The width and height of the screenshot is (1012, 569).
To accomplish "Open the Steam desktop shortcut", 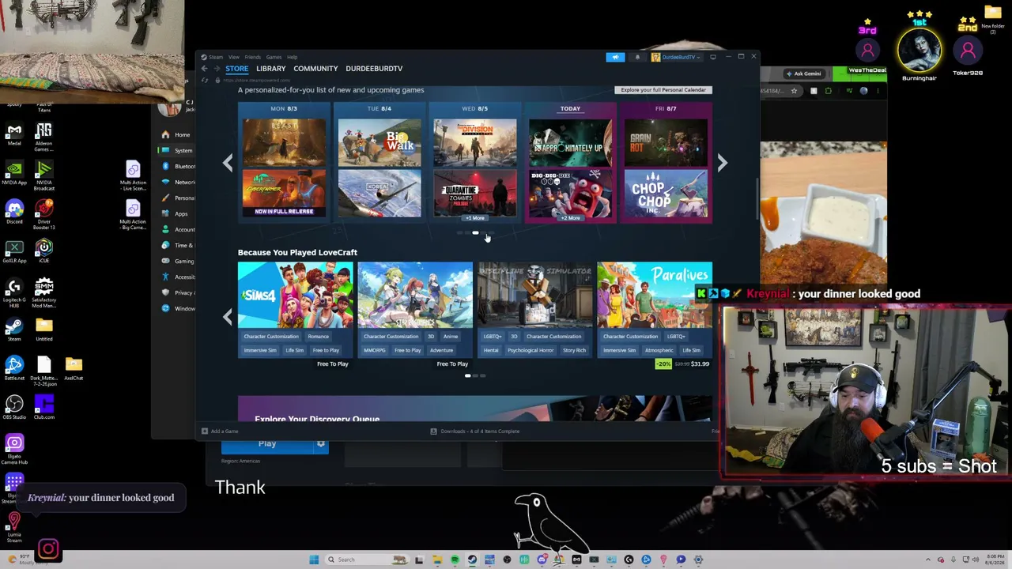I will [14, 330].
